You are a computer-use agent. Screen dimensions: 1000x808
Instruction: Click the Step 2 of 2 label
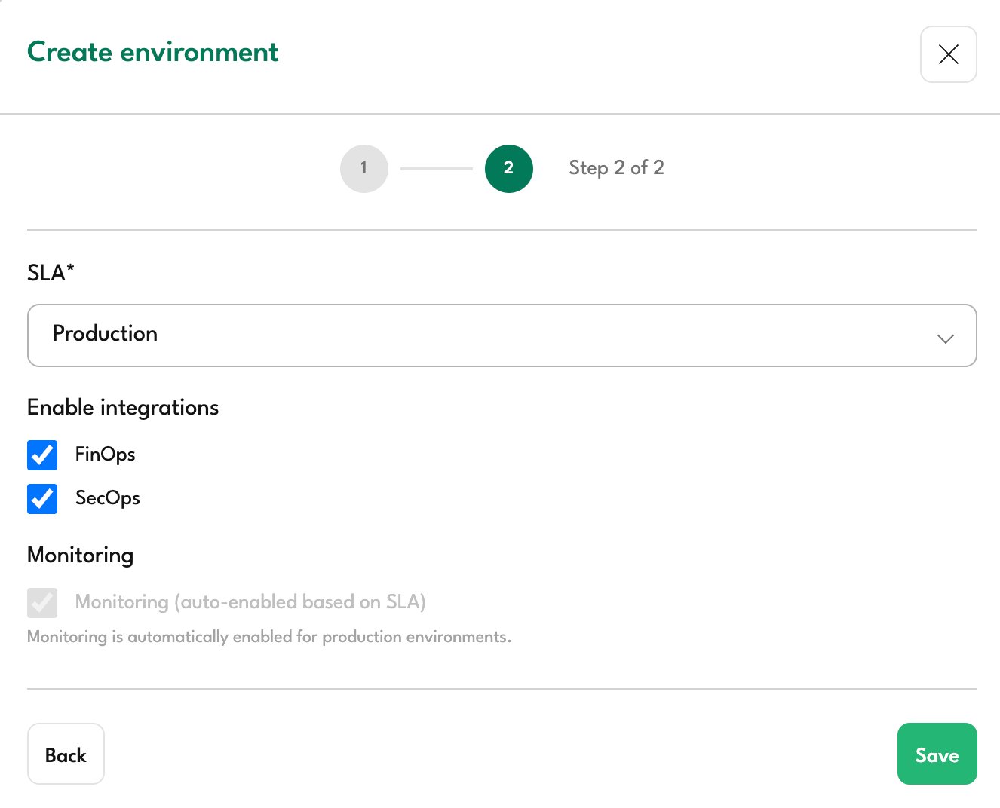[x=616, y=167]
